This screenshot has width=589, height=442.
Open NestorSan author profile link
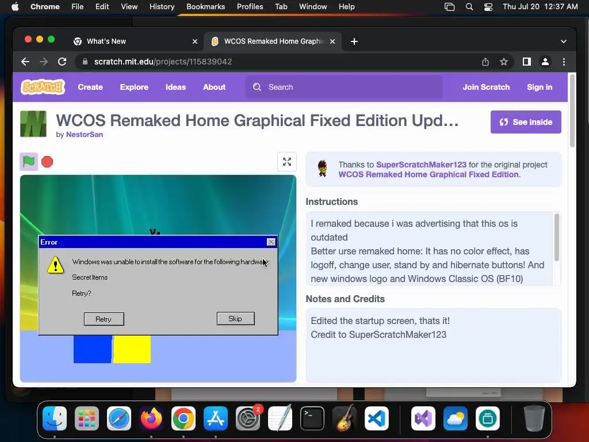pyautogui.click(x=85, y=135)
